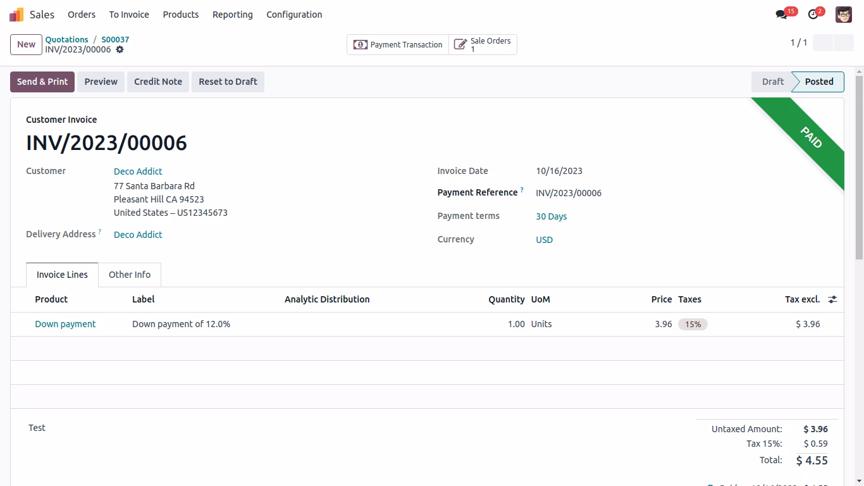Open the Products menu
864x486 pixels.
(x=181, y=15)
